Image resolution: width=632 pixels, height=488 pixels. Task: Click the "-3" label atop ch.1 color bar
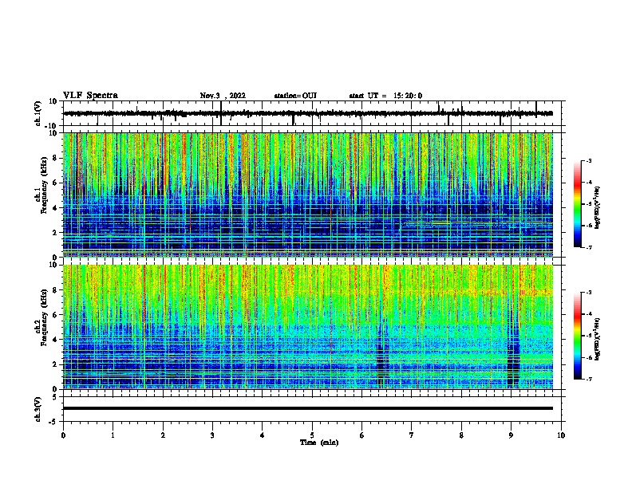click(x=588, y=160)
